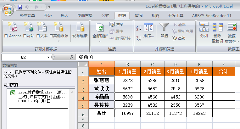Select column F header
The image size is (240, 129).
[224, 64]
